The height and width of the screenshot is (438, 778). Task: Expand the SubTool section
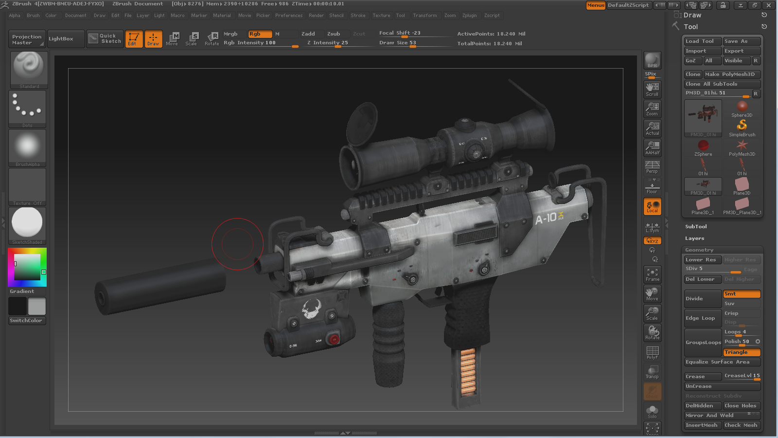point(696,227)
